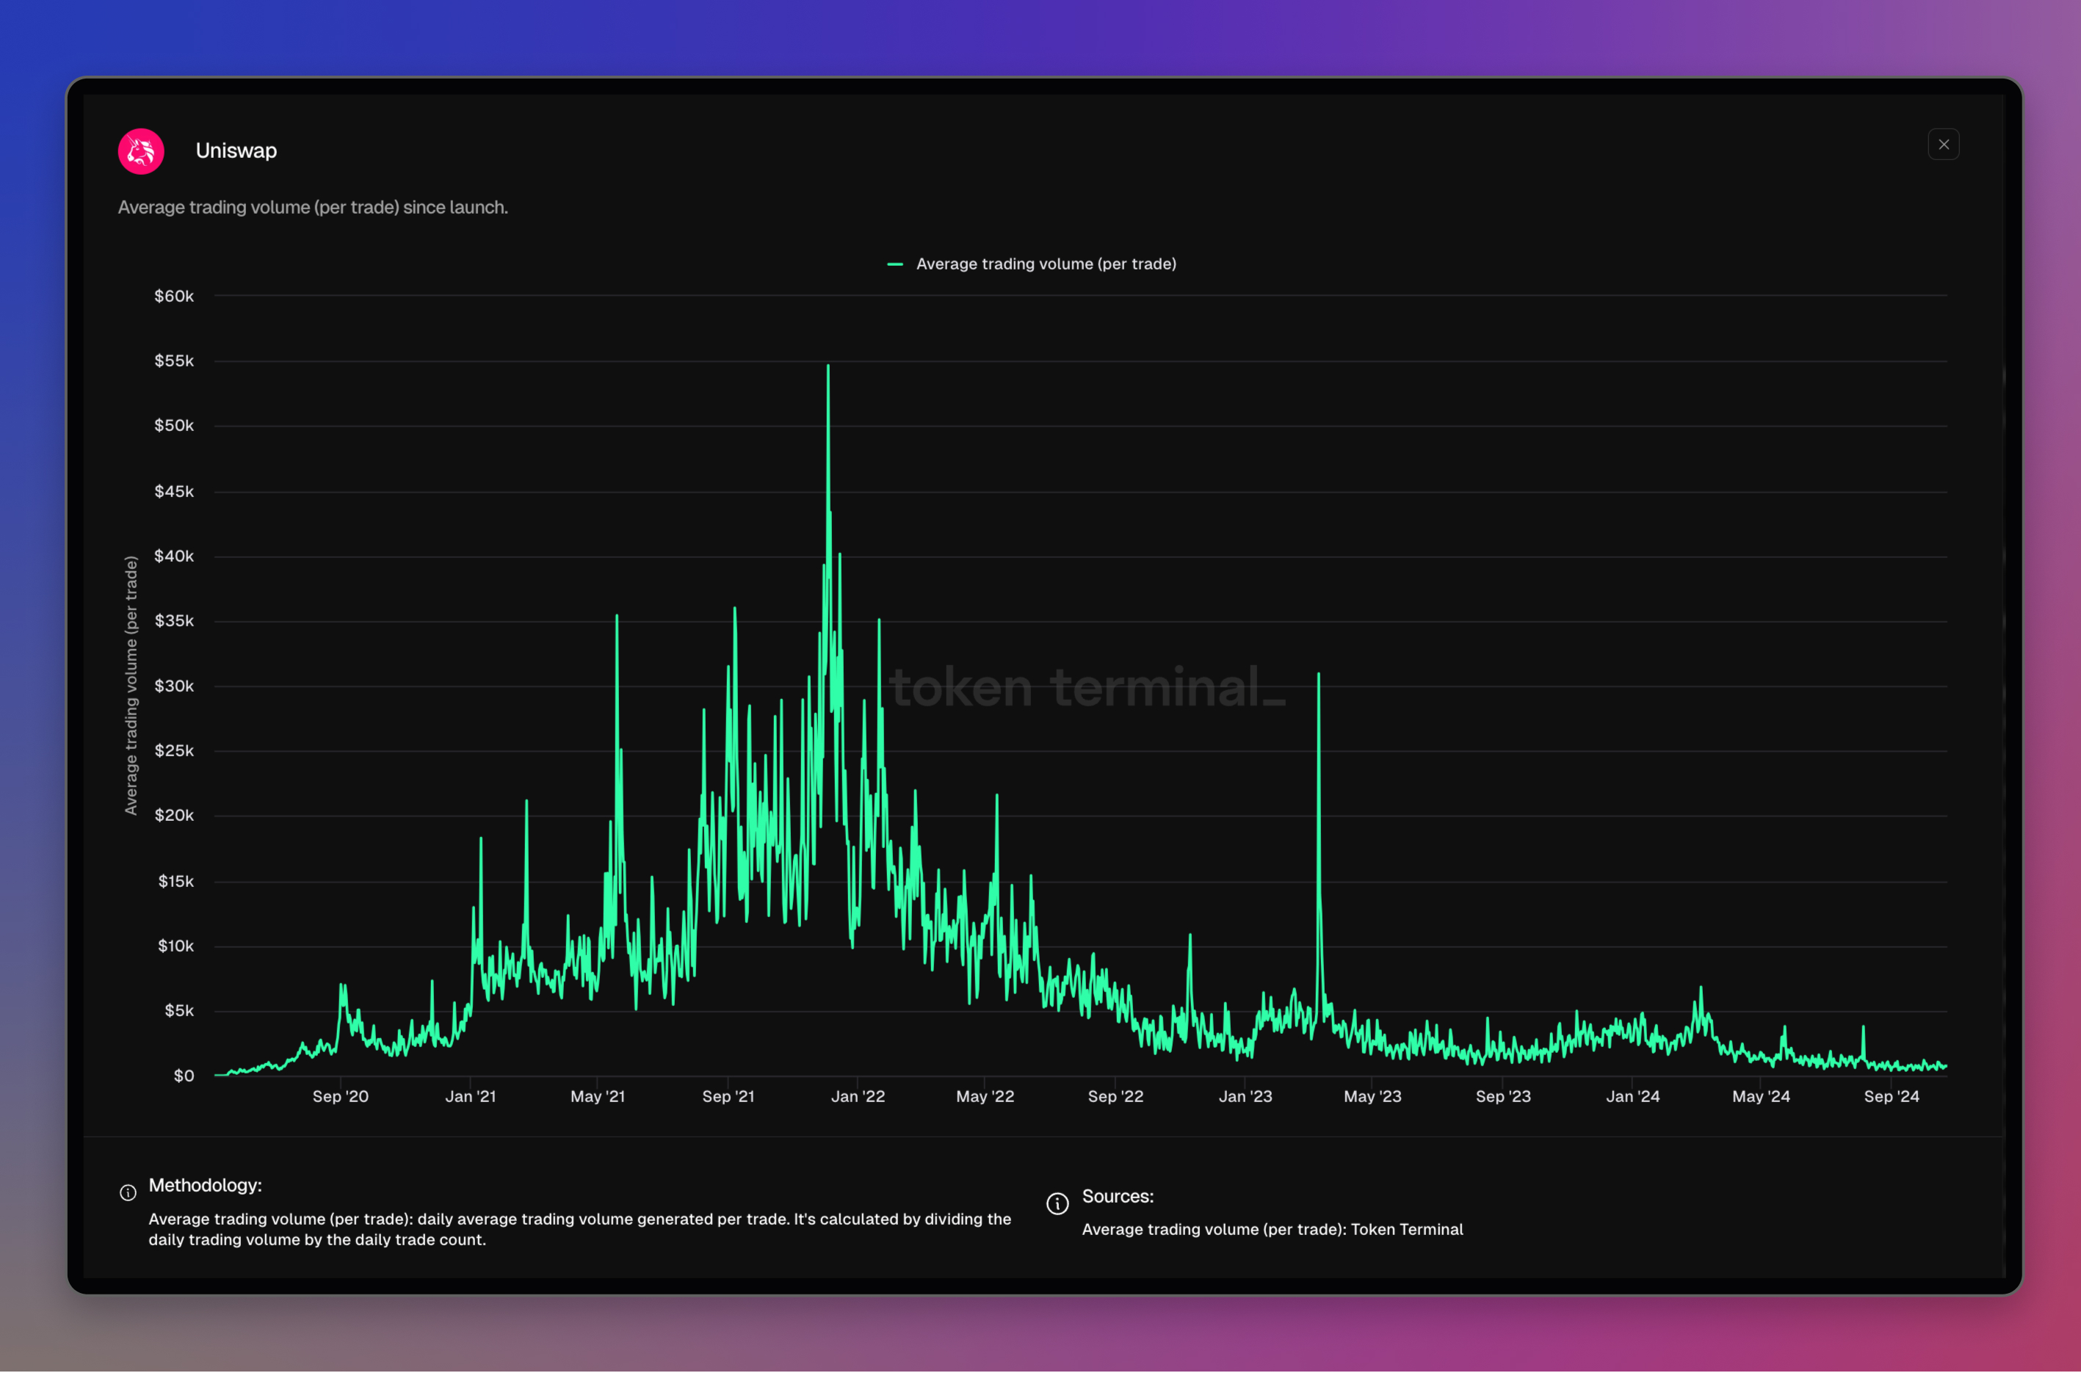The width and height of the screenshot is (2081, 1373).
Task: Click the $55k y-axis label
Action: [x=173, y=361]
